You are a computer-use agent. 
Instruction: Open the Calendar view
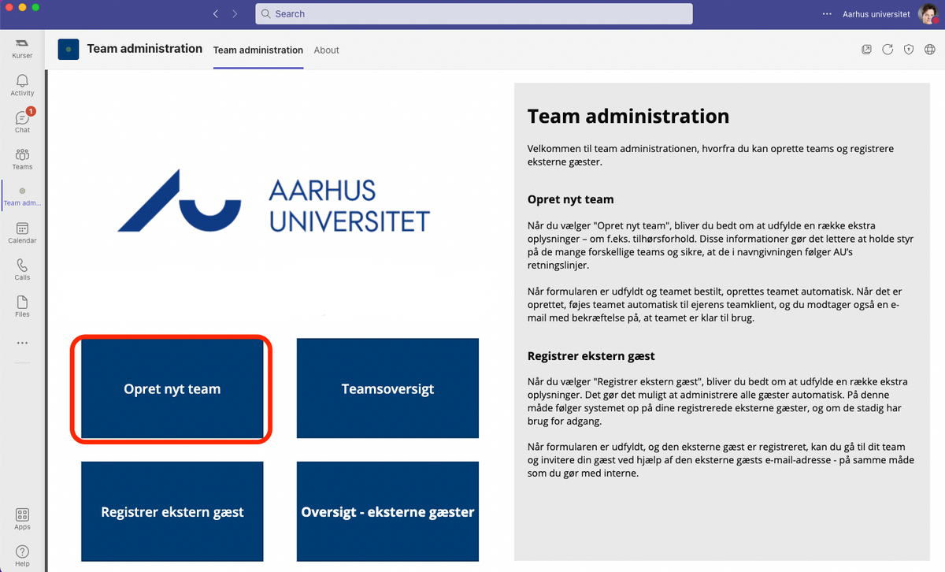tap(22, 232)
